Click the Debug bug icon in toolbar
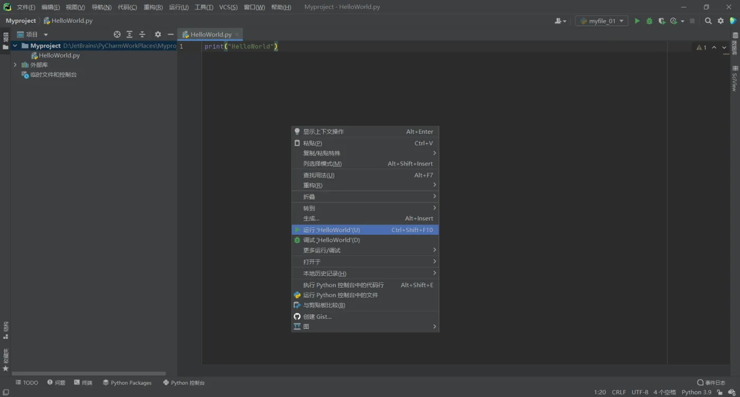Viewport: 740px width, 397px height. 650,21
